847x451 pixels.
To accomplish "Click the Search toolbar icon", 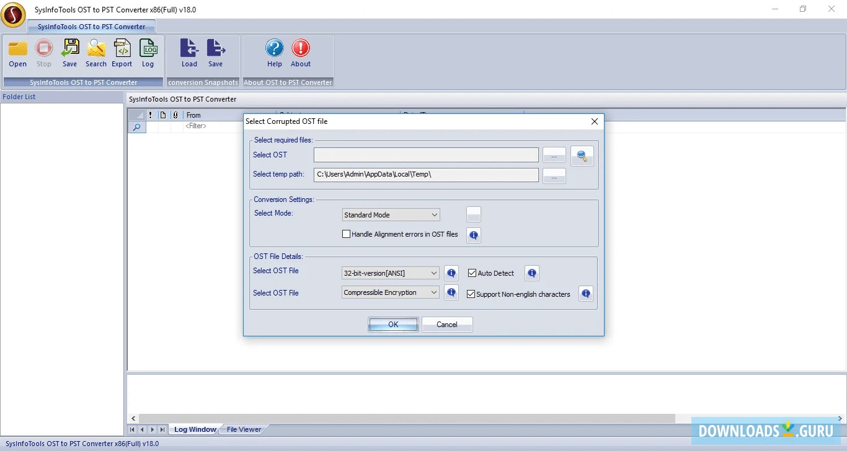I will (96, 53).
